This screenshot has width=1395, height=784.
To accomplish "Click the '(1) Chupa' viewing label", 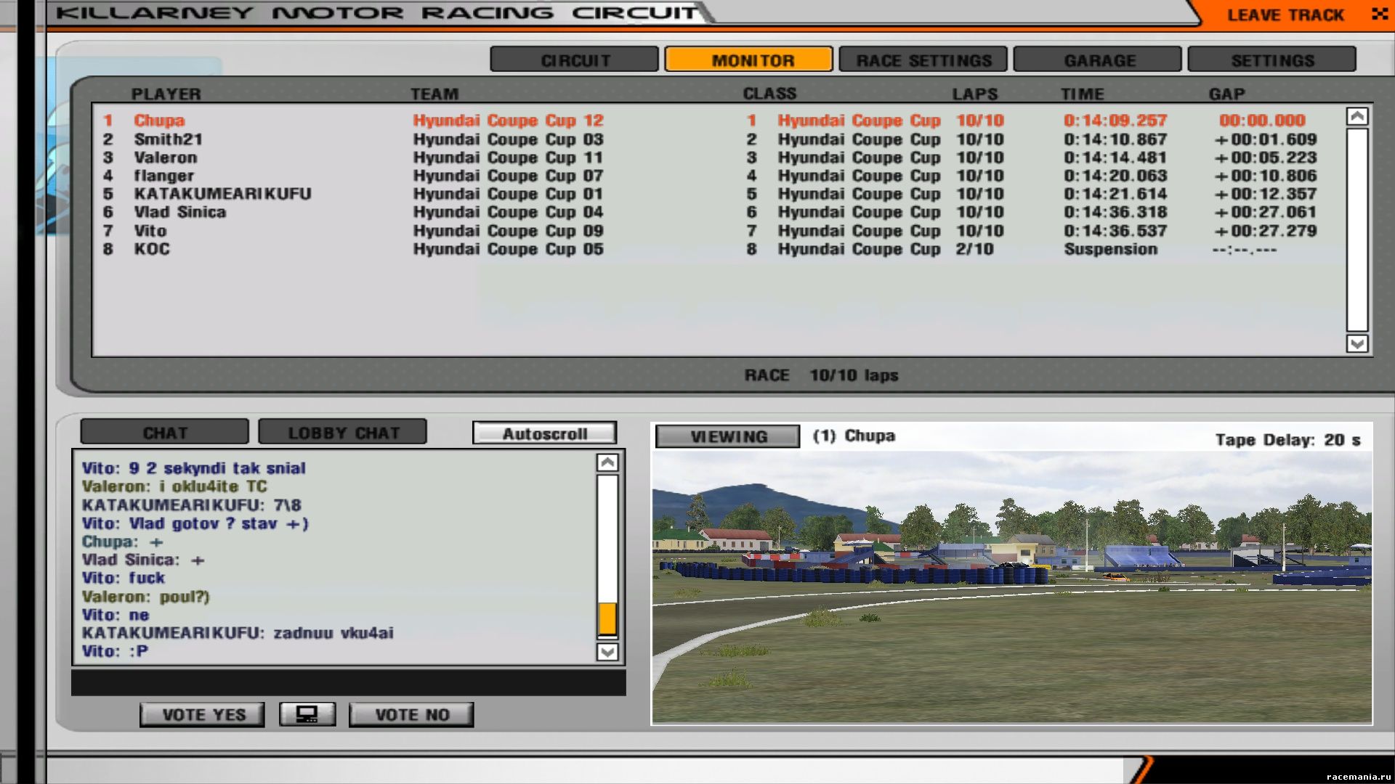I will [854, 436].
